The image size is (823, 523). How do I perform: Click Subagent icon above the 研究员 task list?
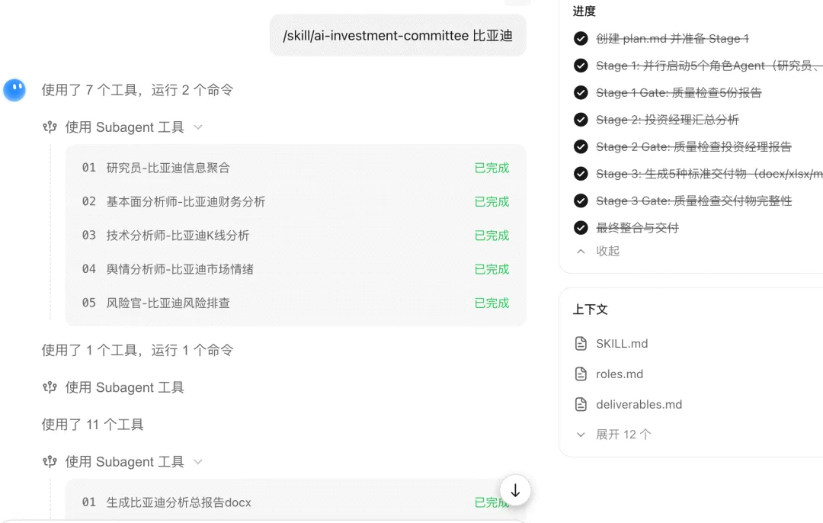(50, 127)
